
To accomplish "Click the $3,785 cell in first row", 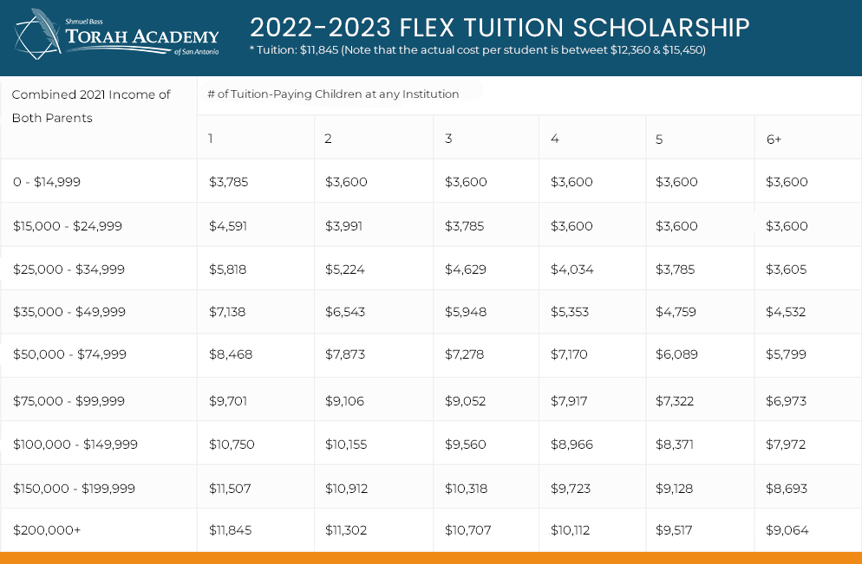I will (229, 182).
